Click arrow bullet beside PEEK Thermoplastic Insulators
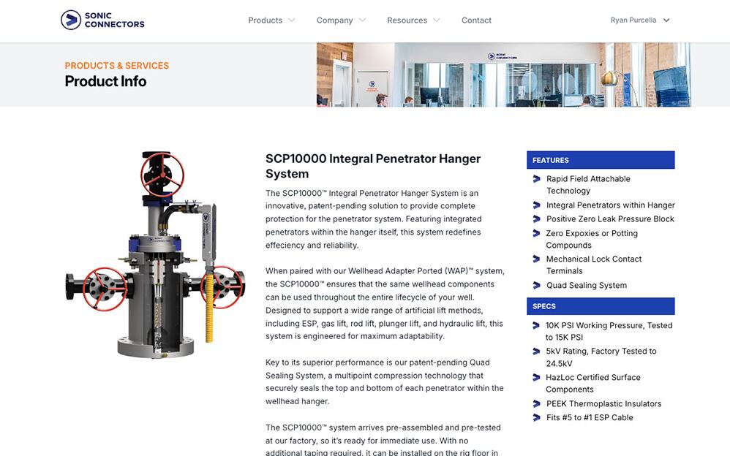Screen dimensions: 730x456 [536, 404]
